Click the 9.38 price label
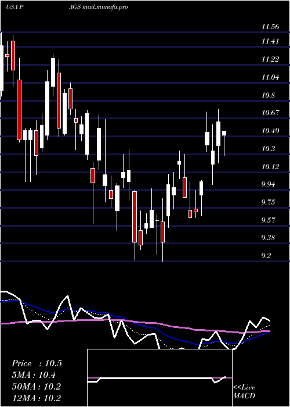The image size is (290, 407). (268, 238)
